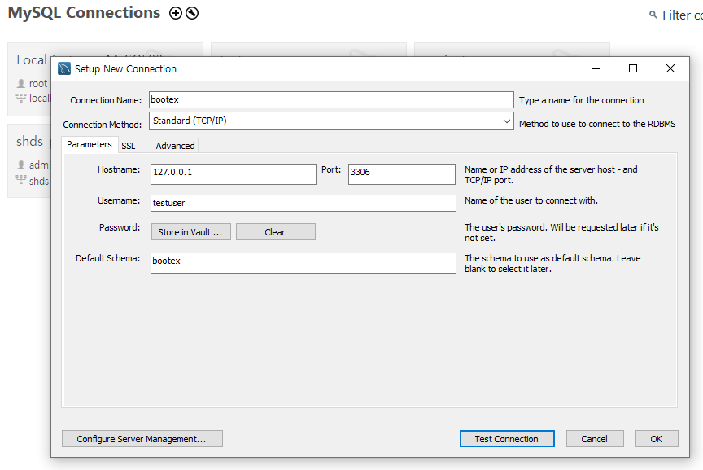This screenshot has width=703, height=470.
Task: Click 'Method to use to connect to the RDBMS' hint
Action: 597,124
